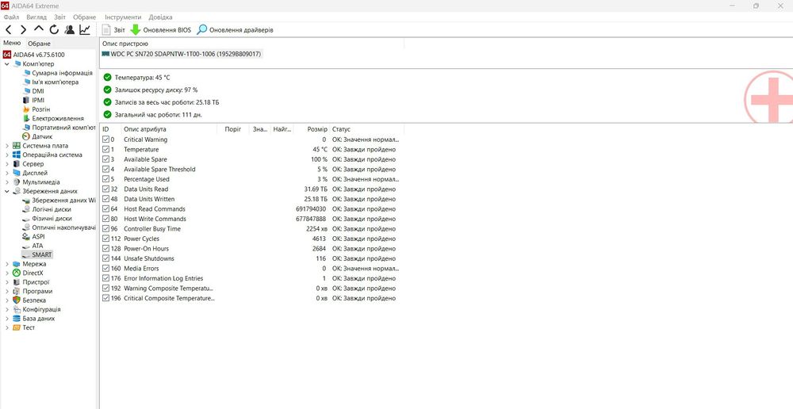Select the DMI tree item

pyautogui.click(x=33, y=91)
